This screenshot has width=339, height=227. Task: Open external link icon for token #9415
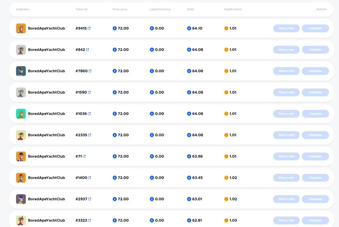click(89, 28)
